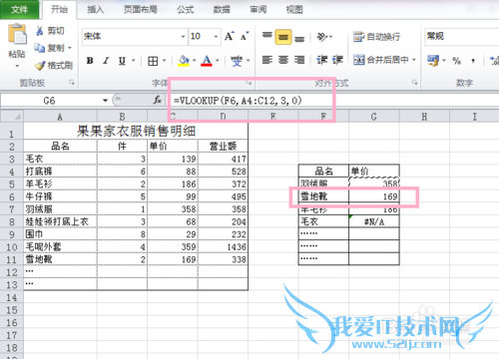Click the Paste clipboard icon
The width and height of the screenshot is (499, 359).
(x=17, y=34)
